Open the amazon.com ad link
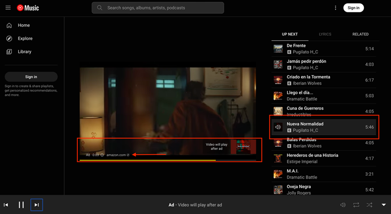Image resolution: width=391 pixels, height=214 pixels. [x=117, y=155]
